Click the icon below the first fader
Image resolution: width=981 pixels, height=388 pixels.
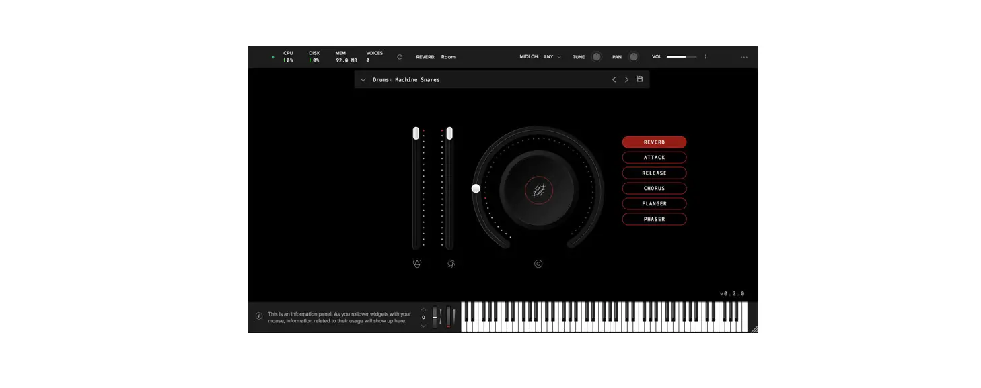point(418,263)
